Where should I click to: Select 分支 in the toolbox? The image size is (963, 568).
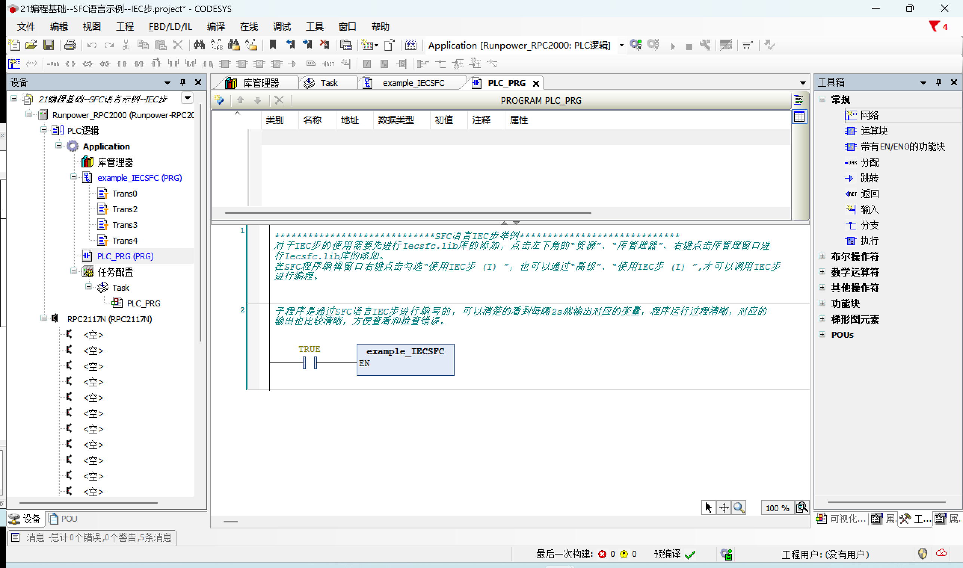tap(862, 225)
